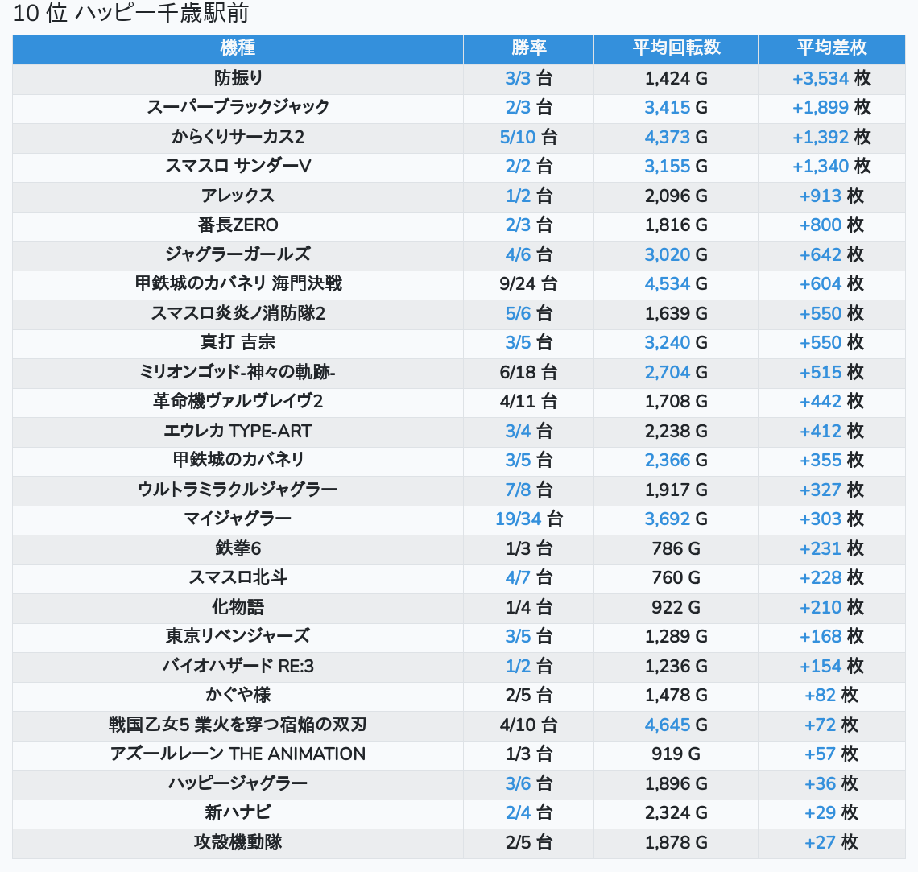This screenshot has width=918, height=872.
Task: Select ミリオンゴッド-神々の軌跡- machine cell
Action: coord(238,372)
